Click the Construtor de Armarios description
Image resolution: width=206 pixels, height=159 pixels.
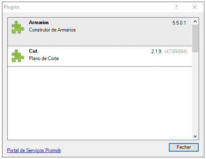point(52,30)
